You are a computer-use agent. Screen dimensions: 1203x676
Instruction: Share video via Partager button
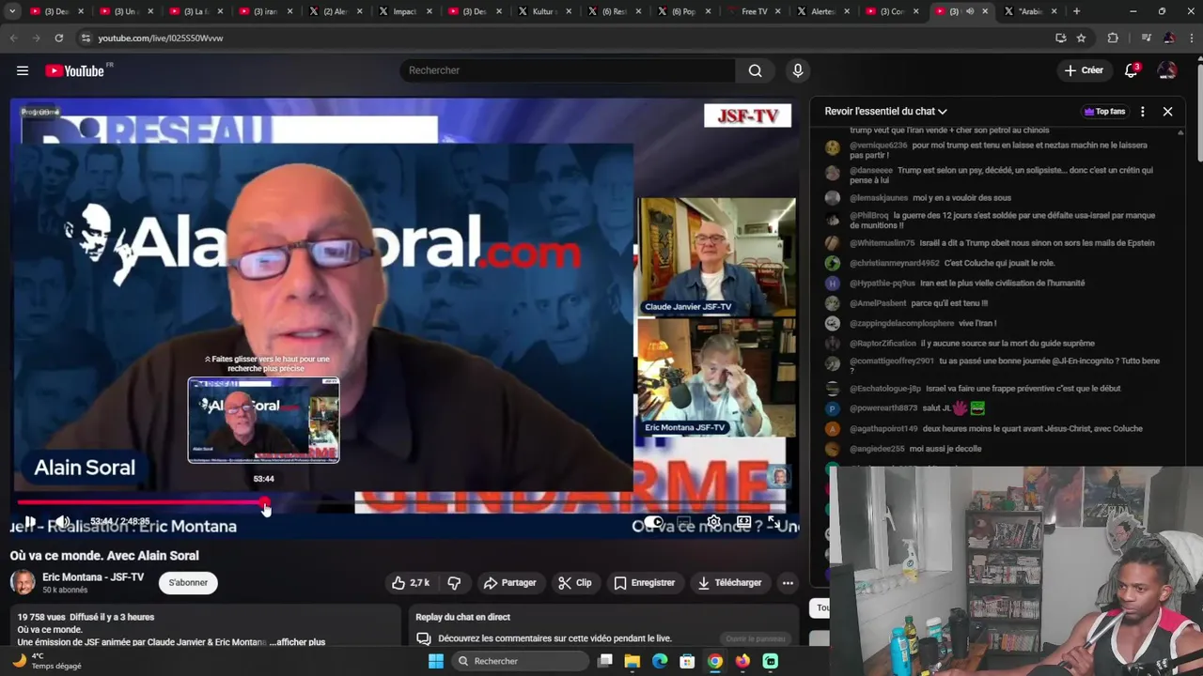tap(509, 583)
